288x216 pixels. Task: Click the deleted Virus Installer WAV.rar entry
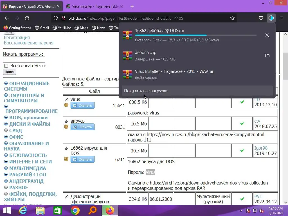pyautogui.click(x=197, y=74)
